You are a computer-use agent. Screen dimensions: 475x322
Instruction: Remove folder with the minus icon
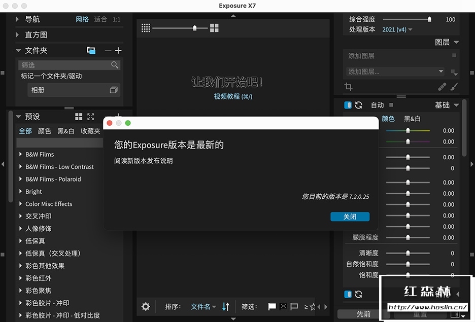(108, 51)
